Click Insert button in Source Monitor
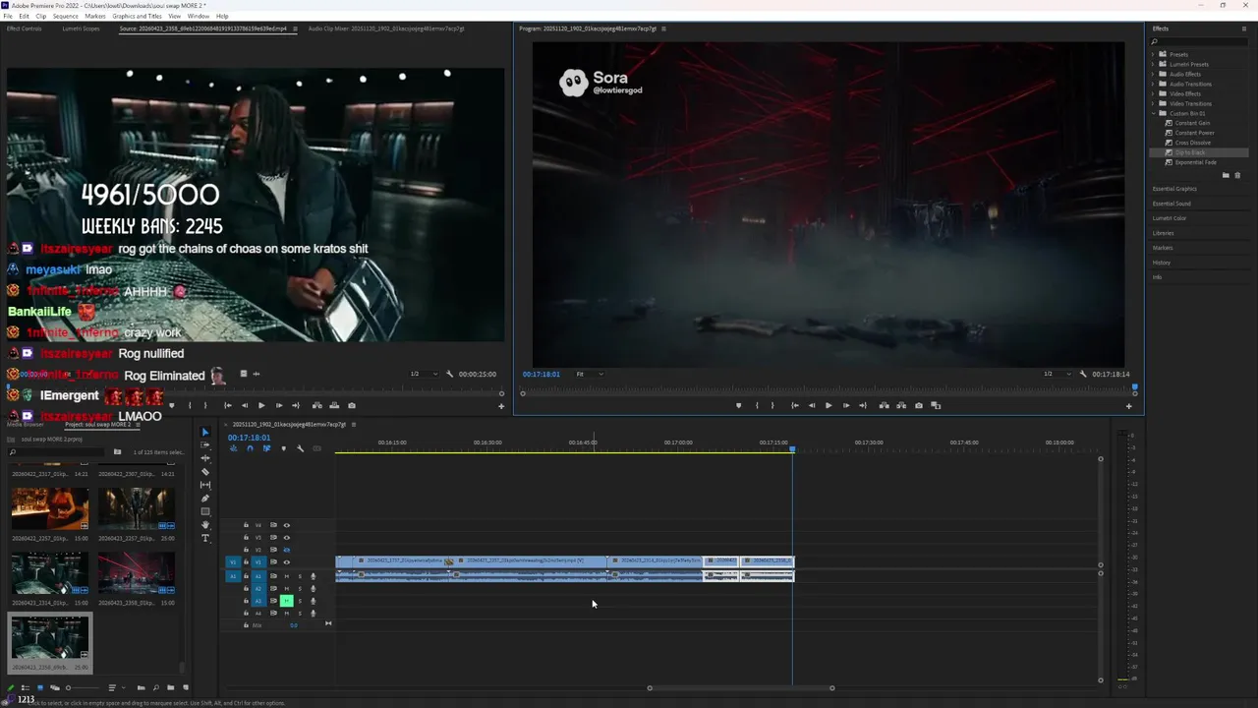 tap(316, 405)
